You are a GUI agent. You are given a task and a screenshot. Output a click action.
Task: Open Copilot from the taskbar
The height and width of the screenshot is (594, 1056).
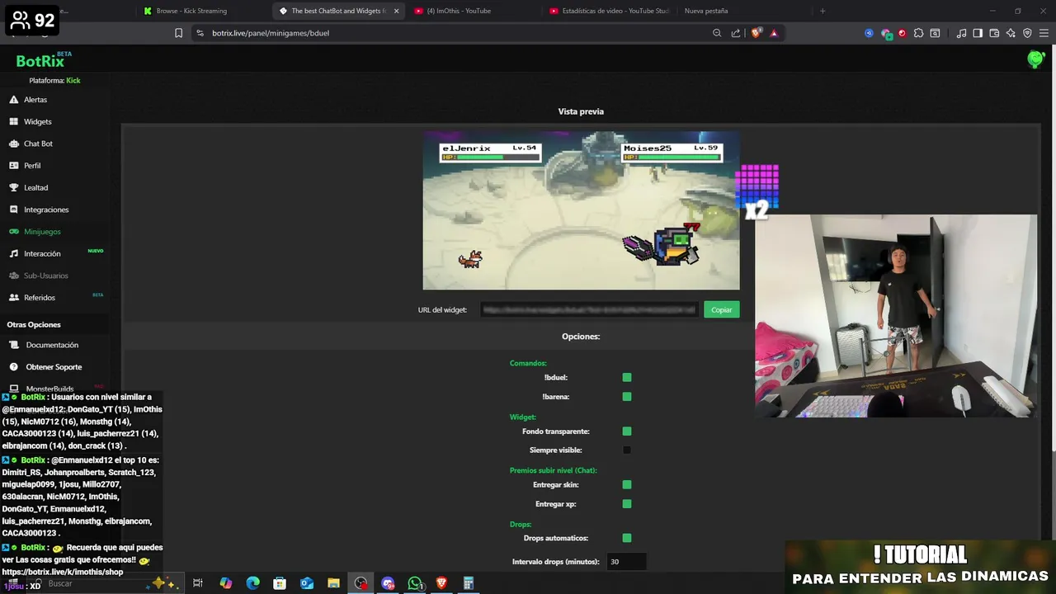pyautogui.click(x=226, y=583)
